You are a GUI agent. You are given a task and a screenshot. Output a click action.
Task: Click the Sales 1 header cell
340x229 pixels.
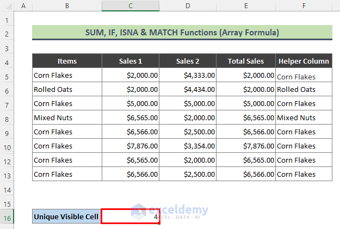point(130,61)
